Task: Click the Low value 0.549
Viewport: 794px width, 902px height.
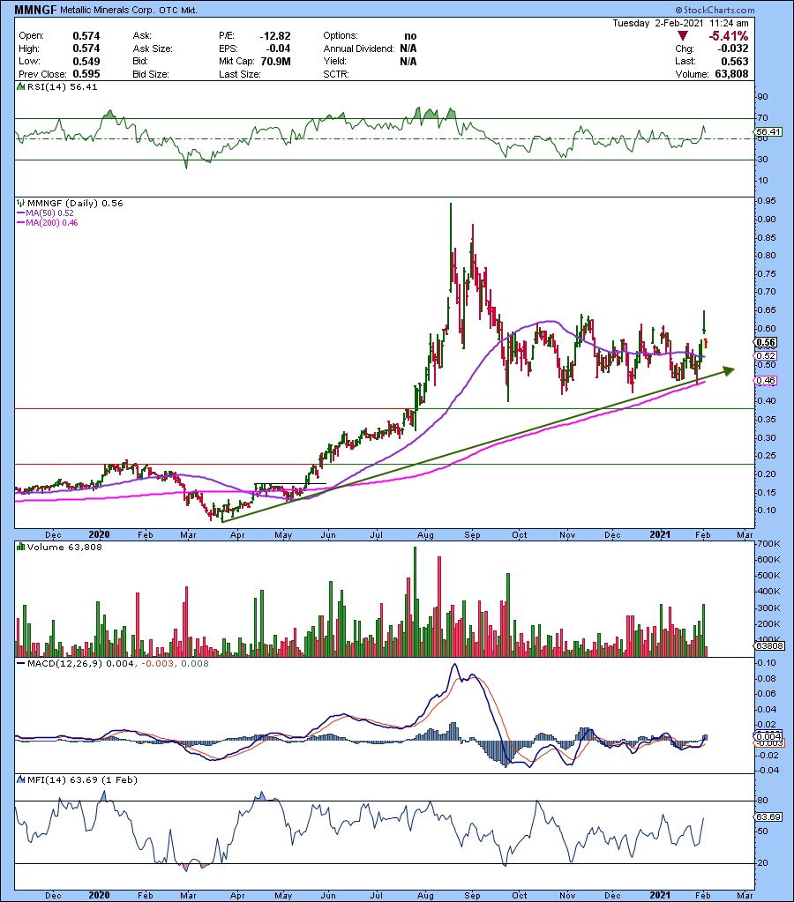Action: pyautogui.click(x=86, y=62)
